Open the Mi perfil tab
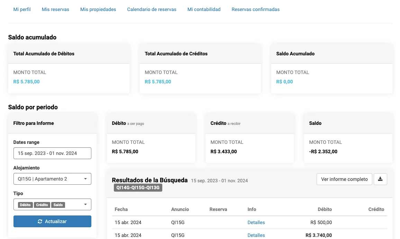The image size is (400, 239). (22, 9)
